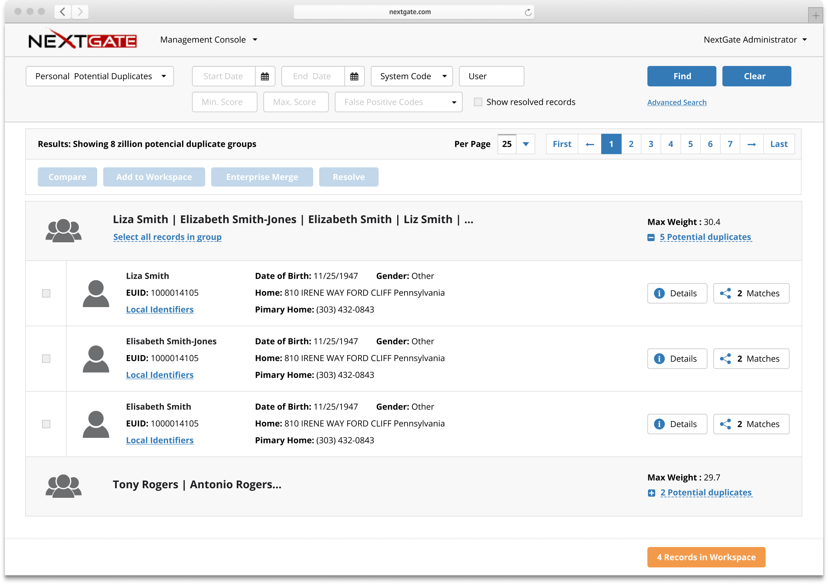The image size is (828, 585).
Task: Collapse the 5 Potential duplicates minus icon
Action: click(x=651, y=238)
